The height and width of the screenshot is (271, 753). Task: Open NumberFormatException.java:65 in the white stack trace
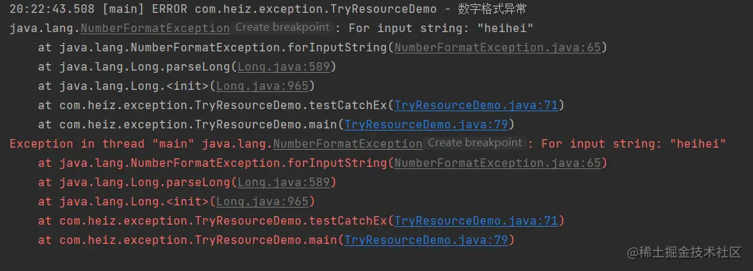[498, 48]
